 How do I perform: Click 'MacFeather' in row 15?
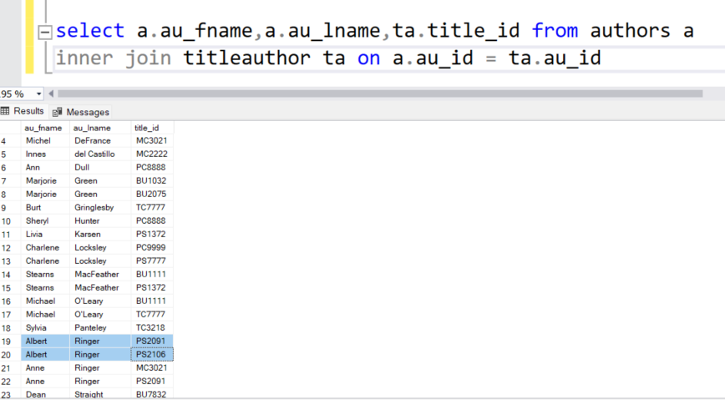click(100, 288)
